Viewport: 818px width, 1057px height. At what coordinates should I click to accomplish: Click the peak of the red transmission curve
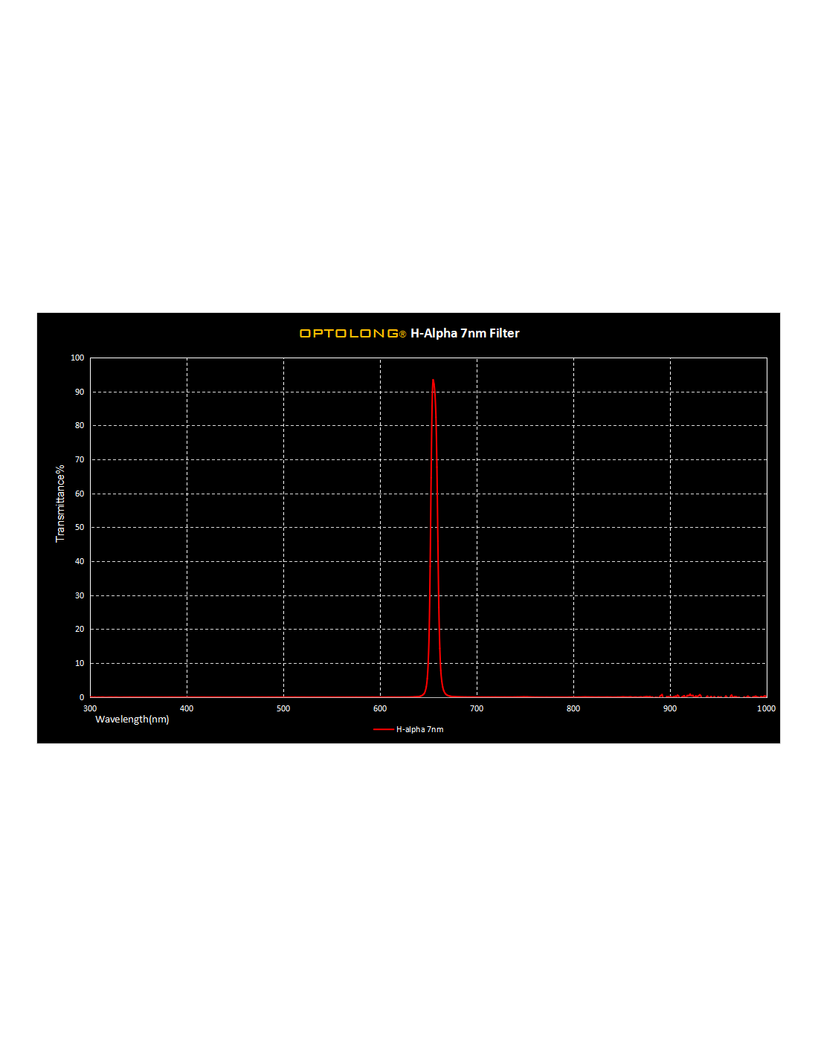pyautogui.click(x=433, y=381)
